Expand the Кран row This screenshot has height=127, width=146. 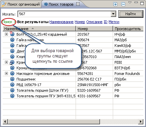(x=6, y=62)
